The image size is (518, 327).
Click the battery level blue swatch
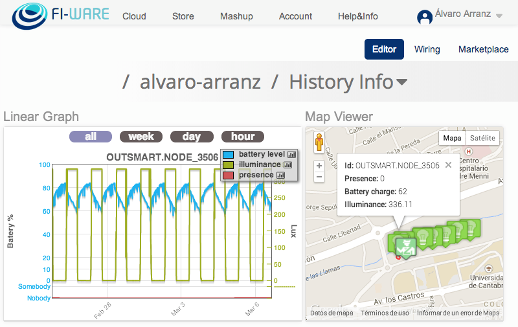click(x=229, y=154)
